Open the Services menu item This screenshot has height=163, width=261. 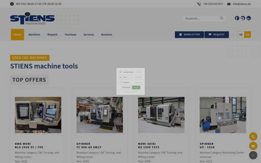click(89, 35)
